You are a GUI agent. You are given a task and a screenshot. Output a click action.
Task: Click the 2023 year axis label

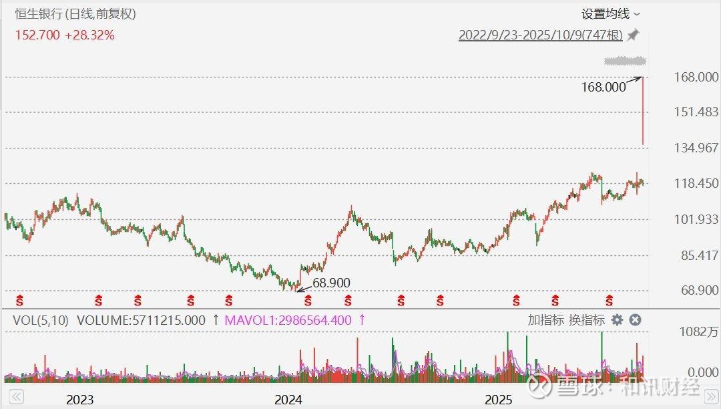[x=79, y=400]
